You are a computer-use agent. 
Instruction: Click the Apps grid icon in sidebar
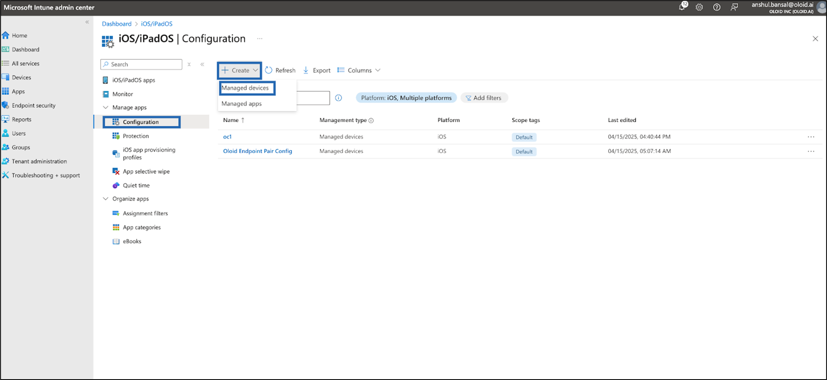pos(5,91)
